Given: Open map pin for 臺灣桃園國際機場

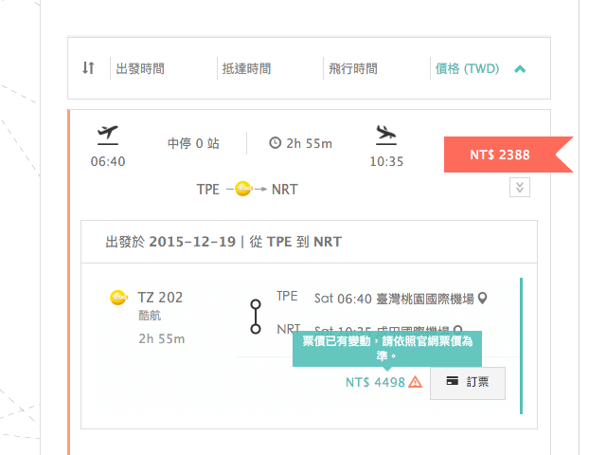Looking at the screenshot, I should click(x=483, y=299).
